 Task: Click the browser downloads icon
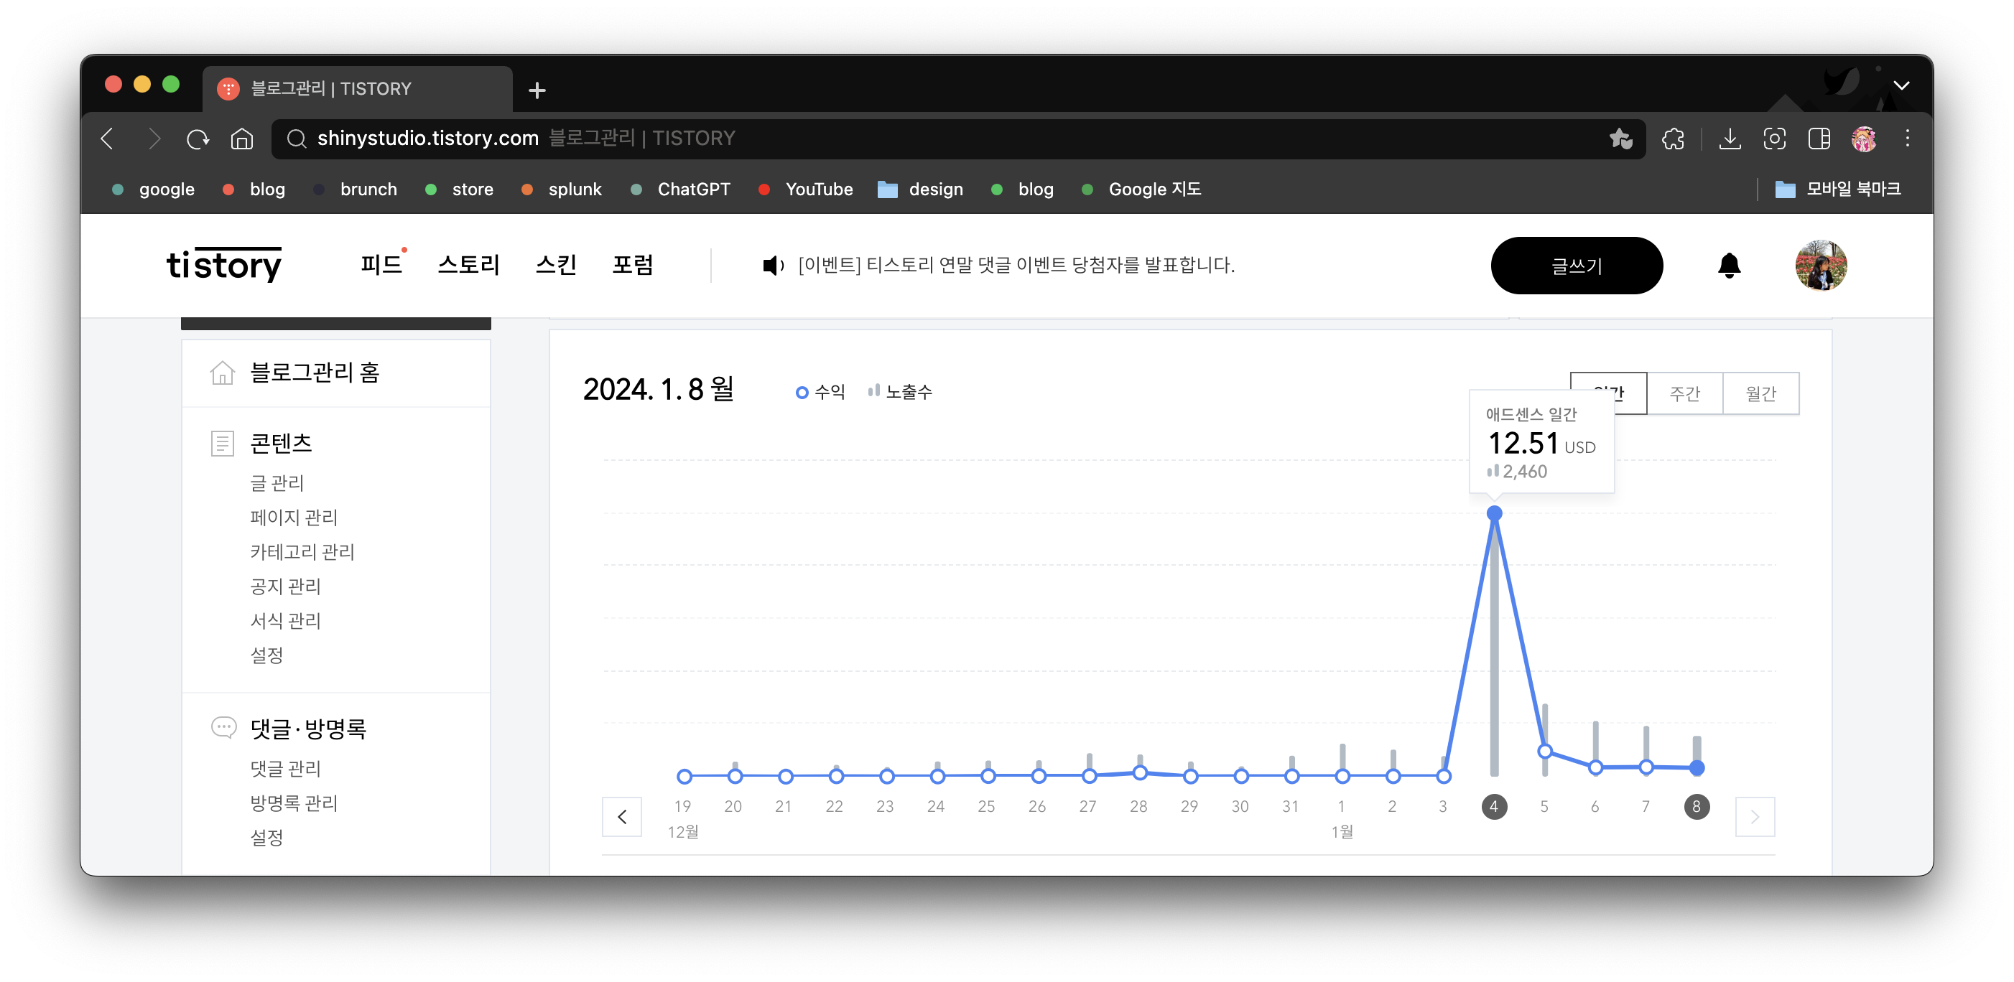tap(1730, 139)
